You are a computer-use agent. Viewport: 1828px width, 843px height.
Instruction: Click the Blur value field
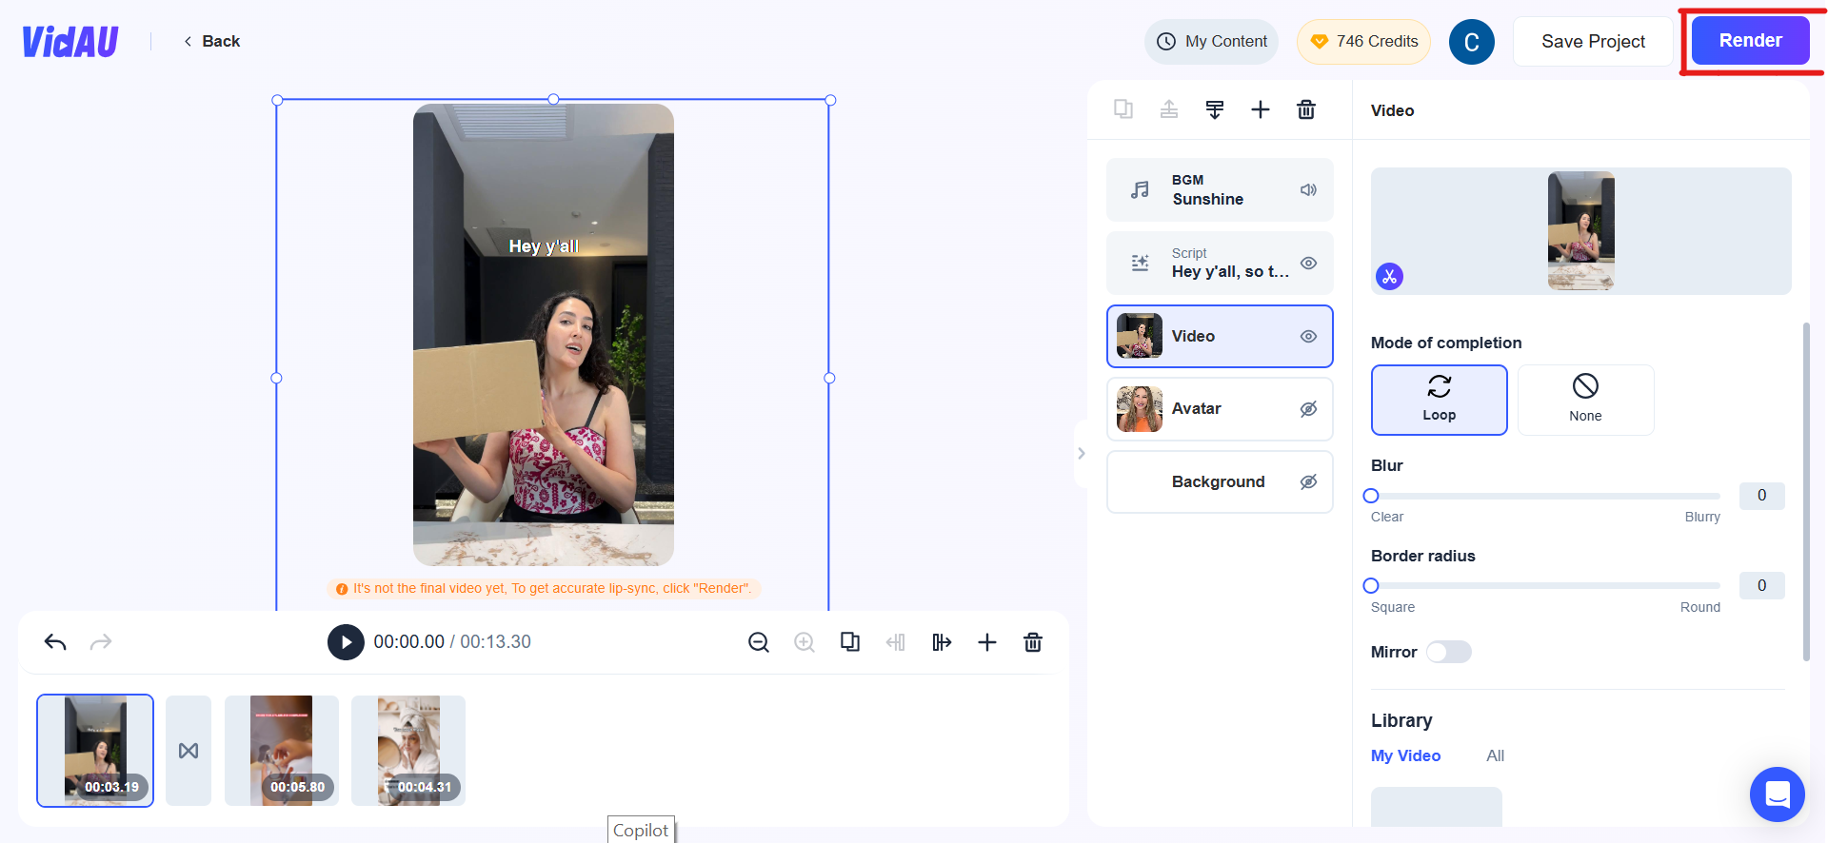pyautogui.click(x=1761, y=496)
